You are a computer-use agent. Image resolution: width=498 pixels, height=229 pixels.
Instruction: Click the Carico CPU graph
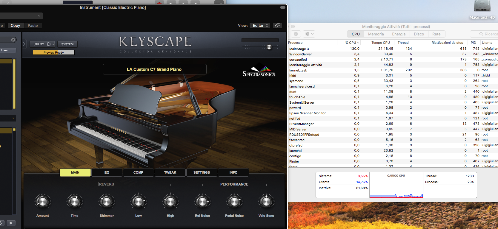[396, 185]
